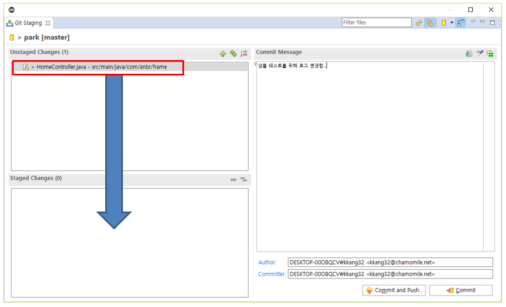Close the Git Staging tab
The width and height of the screenshot is (506, 307).
(48, 23)
